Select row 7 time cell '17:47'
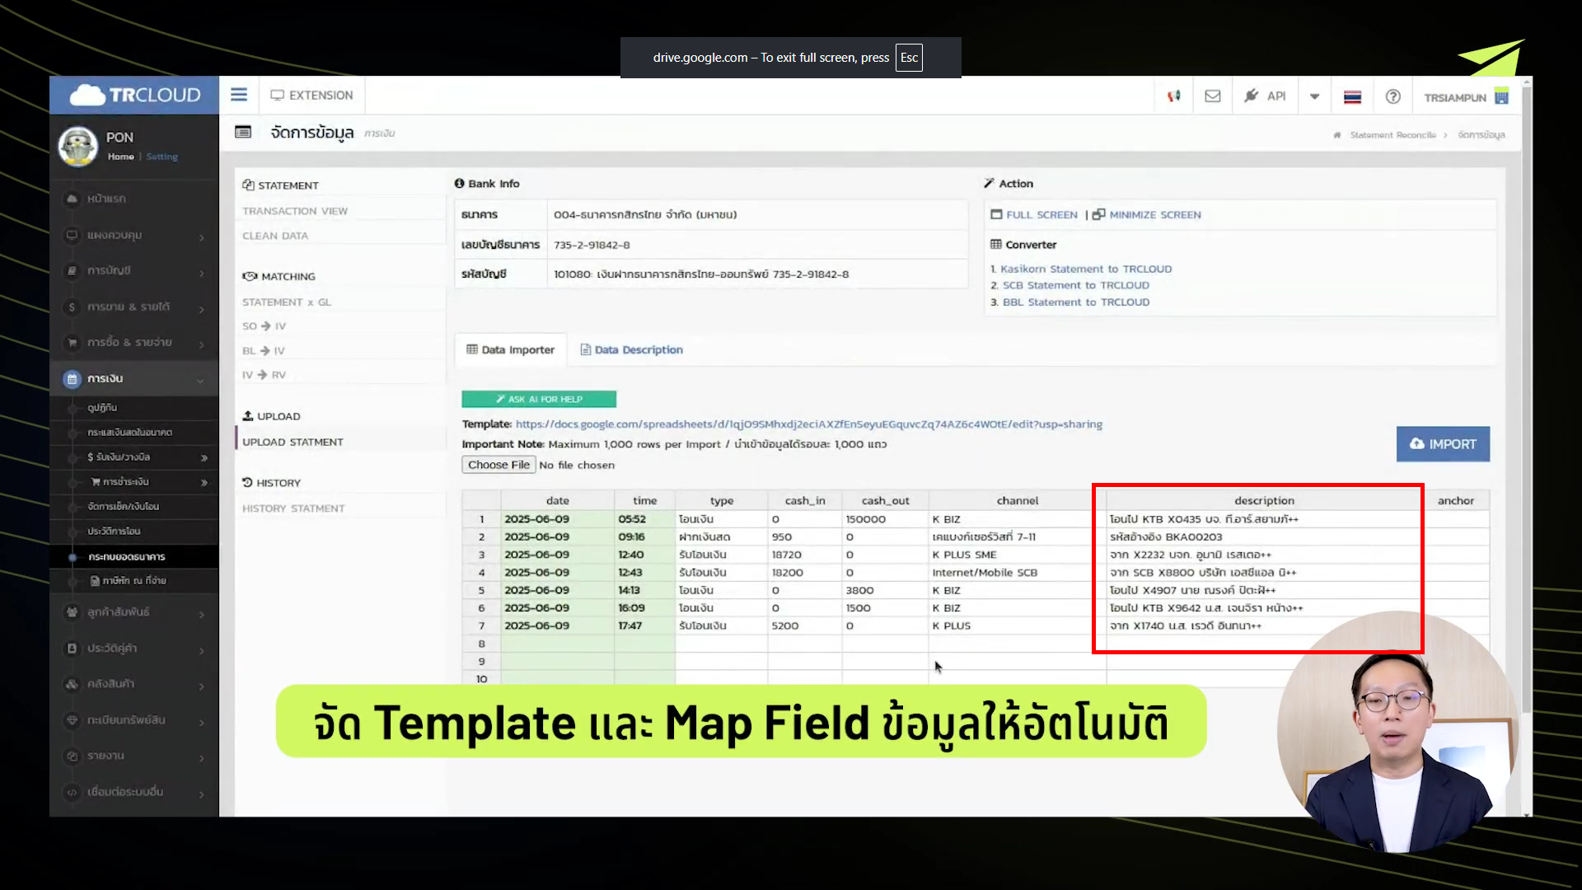The image size is (1582, 890). coord(644,626)
